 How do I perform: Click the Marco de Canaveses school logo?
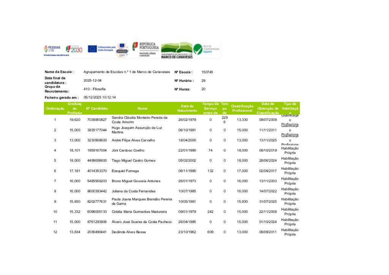click(177, 50)
